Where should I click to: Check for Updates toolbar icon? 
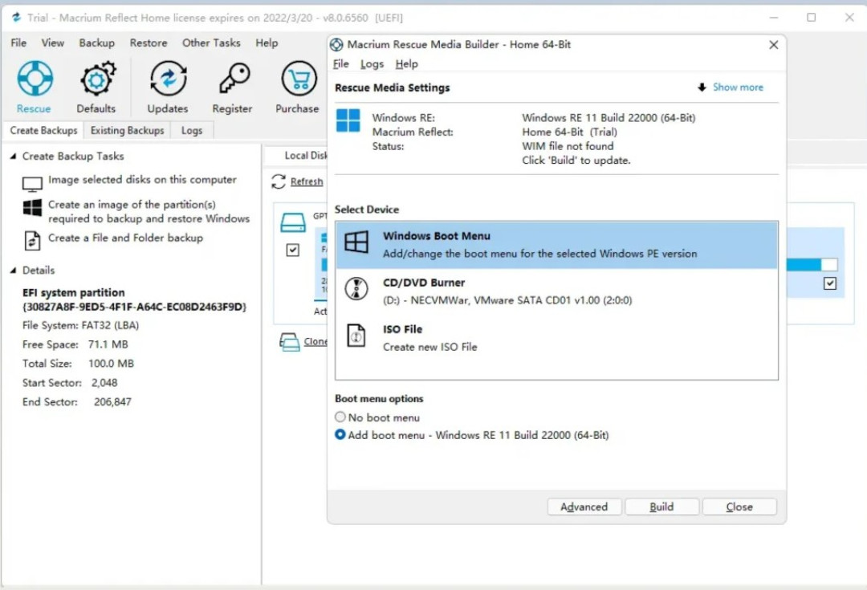(x=168, y=79)
